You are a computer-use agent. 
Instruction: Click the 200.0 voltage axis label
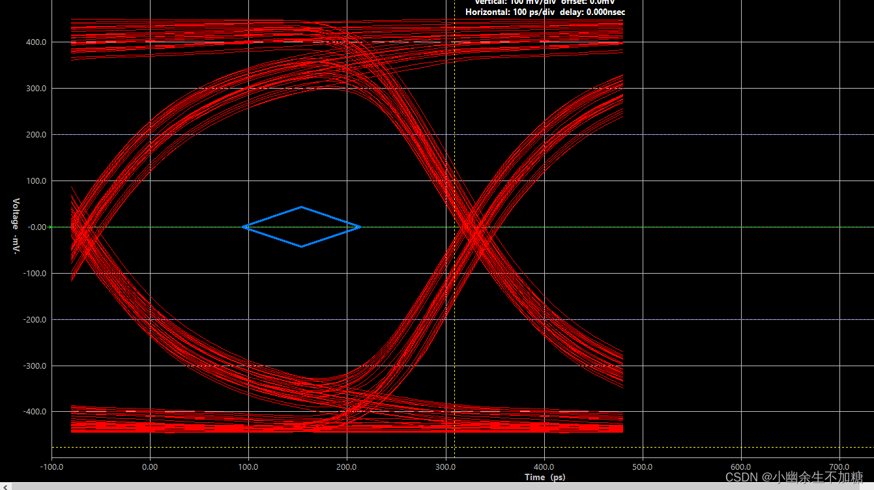(x=37, y=135)
